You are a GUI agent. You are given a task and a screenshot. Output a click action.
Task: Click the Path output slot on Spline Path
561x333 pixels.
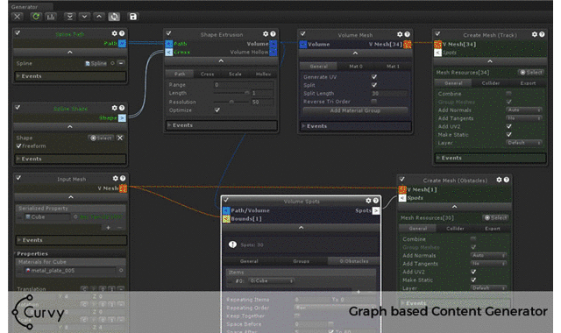[x=123, y=43]
